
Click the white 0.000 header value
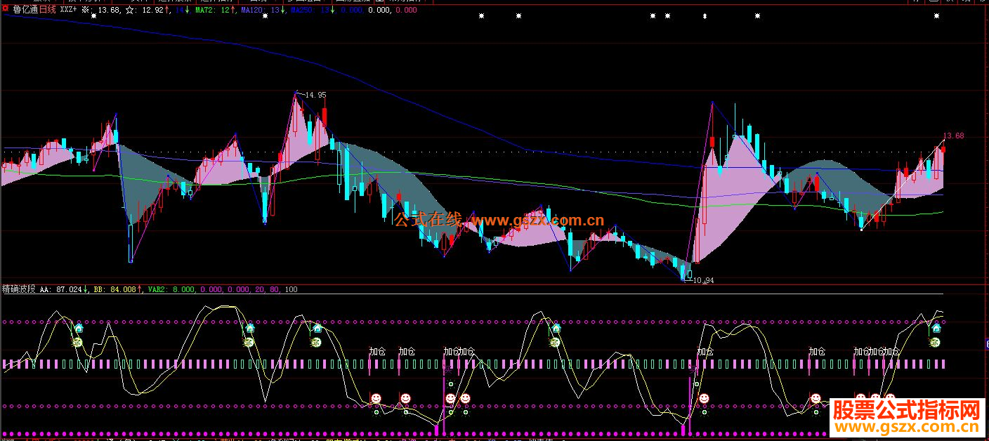pos(380,10)
